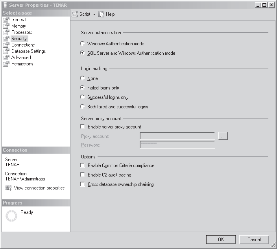Enable server proxy account checkbox
277x249 pixels.
point(82,126)
